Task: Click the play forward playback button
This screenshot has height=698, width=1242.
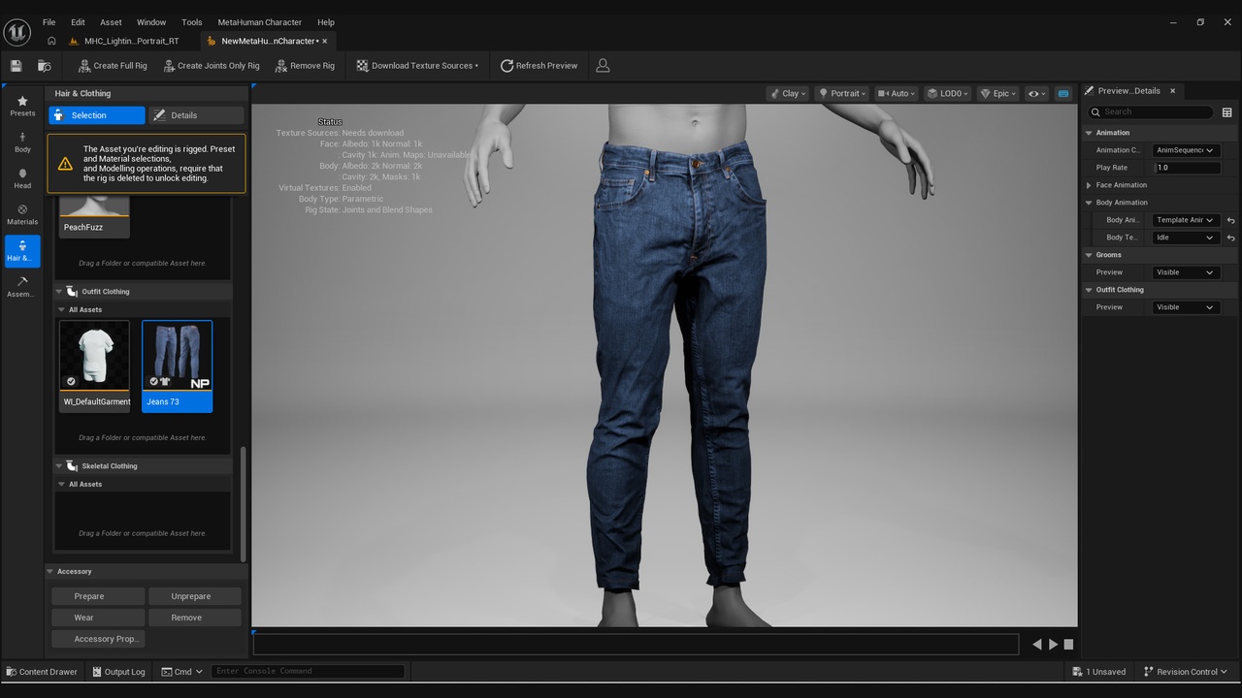Action: (1053, 644)
